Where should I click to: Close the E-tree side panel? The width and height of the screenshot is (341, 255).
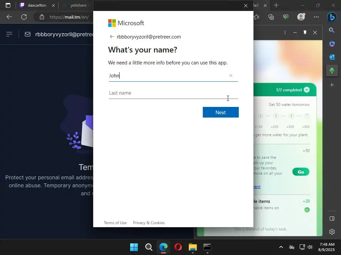(x=315, y=33)
